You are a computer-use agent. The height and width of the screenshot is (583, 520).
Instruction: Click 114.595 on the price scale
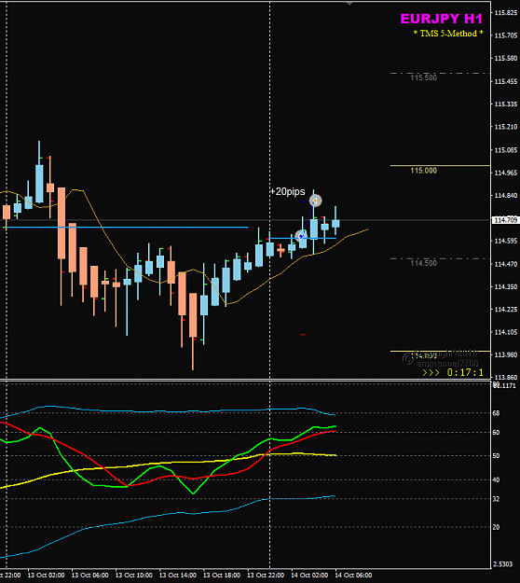(506, 241)
